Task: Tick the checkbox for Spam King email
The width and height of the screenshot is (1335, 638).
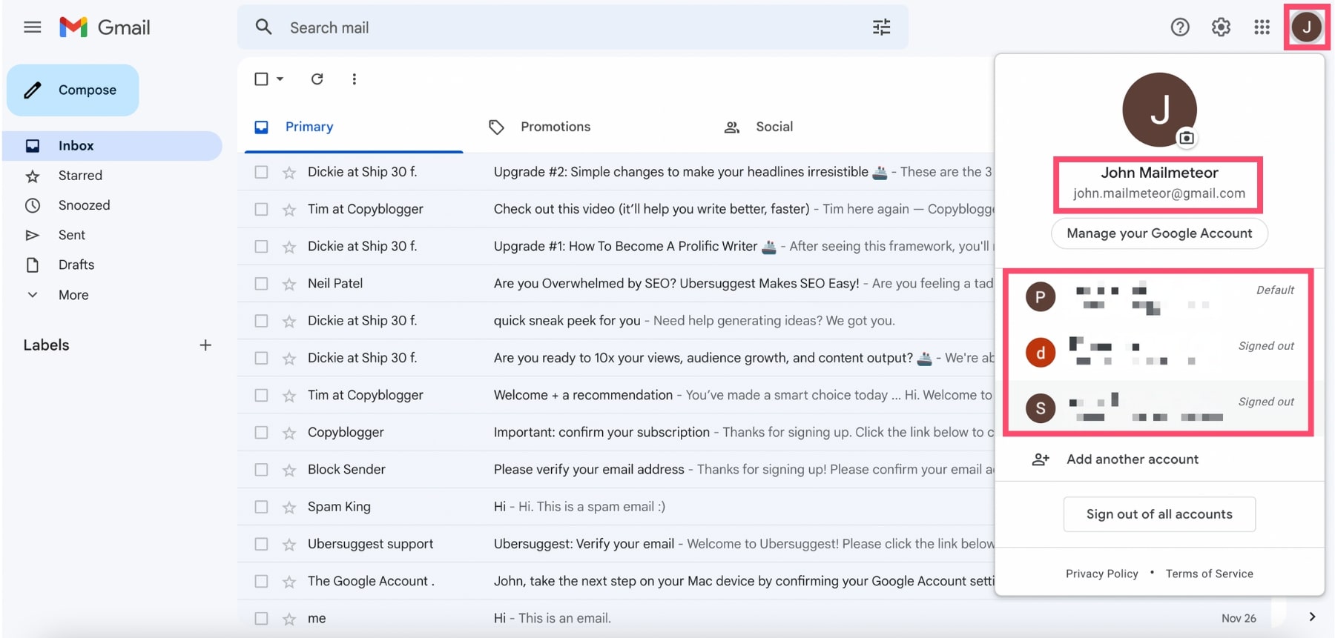Action: [261, 507]
